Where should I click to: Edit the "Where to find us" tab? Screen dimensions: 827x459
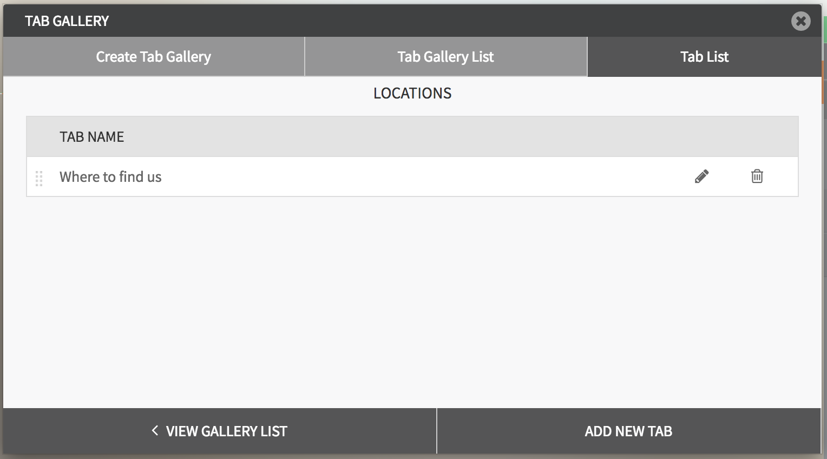701,176
